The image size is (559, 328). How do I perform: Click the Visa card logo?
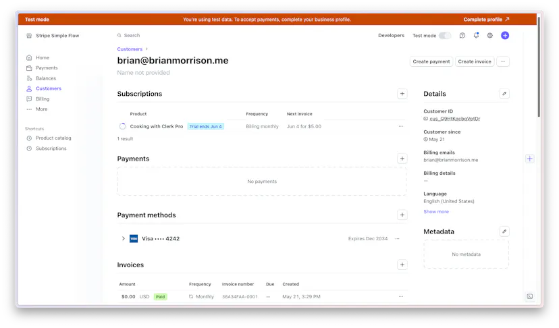[134, 239]
